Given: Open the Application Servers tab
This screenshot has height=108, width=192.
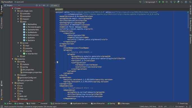Looking at the screenshot, I should (79, 103).
